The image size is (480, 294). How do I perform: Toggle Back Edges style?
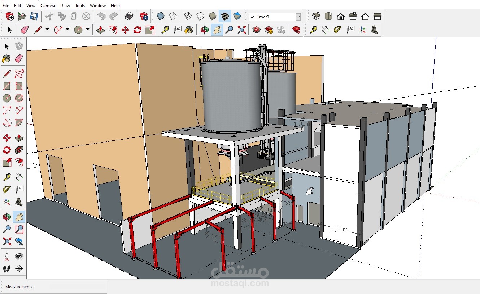(x=173, y=16)
